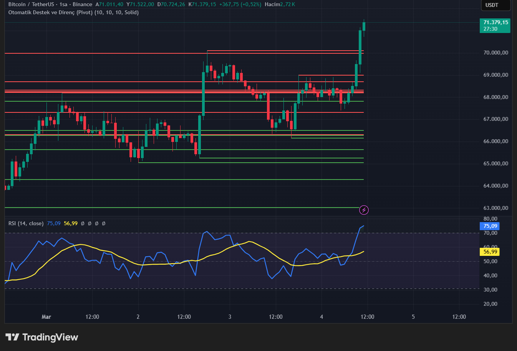Click the 5 date label on time axis
This screenshot has height=351, width=517.
point(413,317)
